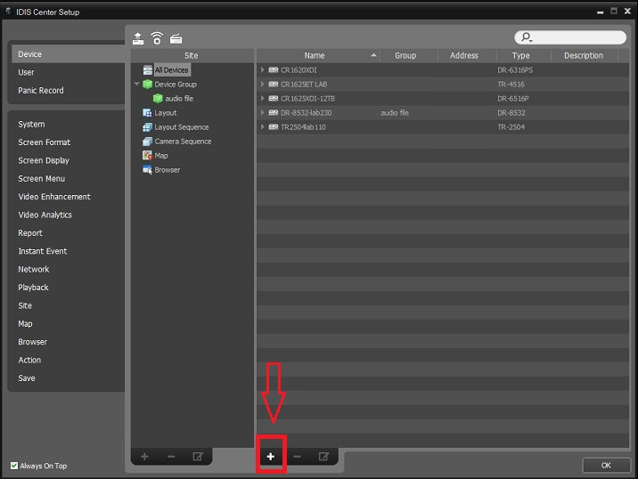Open the Network settings section
The width and height of the screenshot is (638, 479).
(33, 269)
